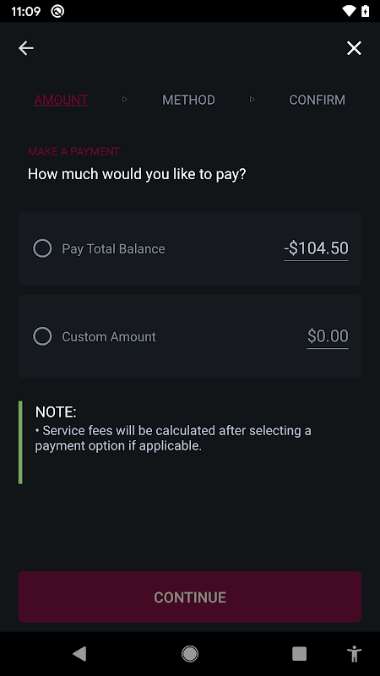Tap the wifi status bar icon
This screenshot has height=676, width=380.
pos(349,11)
